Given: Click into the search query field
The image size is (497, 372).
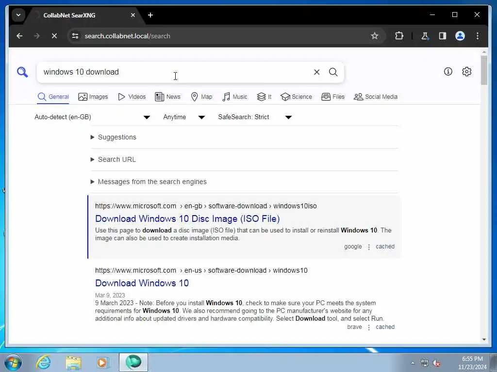Looking at the screenshot, I should click(x=176, y=72).
